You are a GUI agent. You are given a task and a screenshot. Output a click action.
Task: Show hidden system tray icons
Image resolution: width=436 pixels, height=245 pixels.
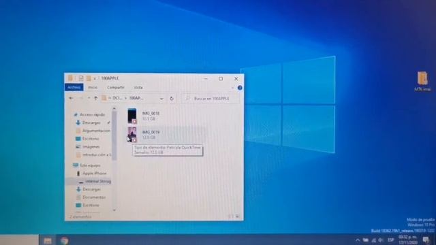click(x=358, y=240)
